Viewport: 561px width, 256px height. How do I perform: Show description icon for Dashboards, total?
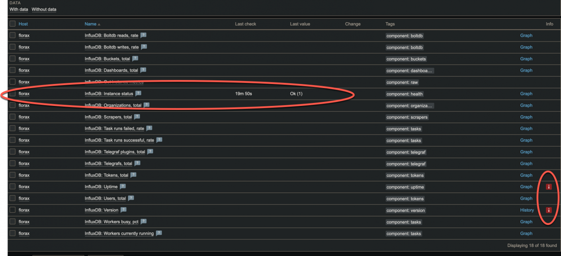click(143, 70)
